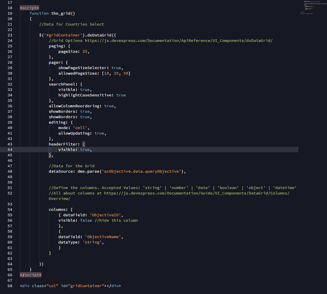Viewport: 327px width, 294px height.
Task: Click the pageSize value 25
Action: click(85, 51)
